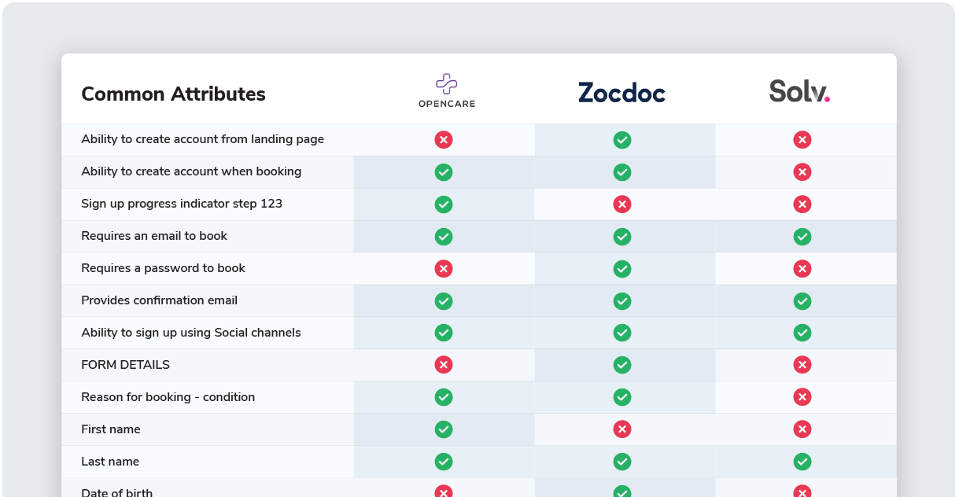Click Opencare's cross for requires a password to book

pos(444,269)
